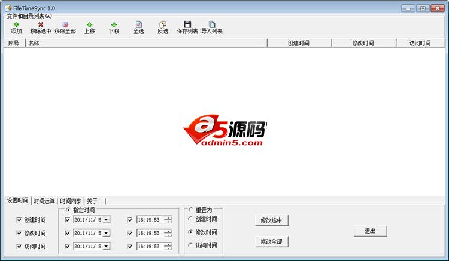
Task: Uncheck the date checkbox in the modified time row
Action: click(68, 233)
